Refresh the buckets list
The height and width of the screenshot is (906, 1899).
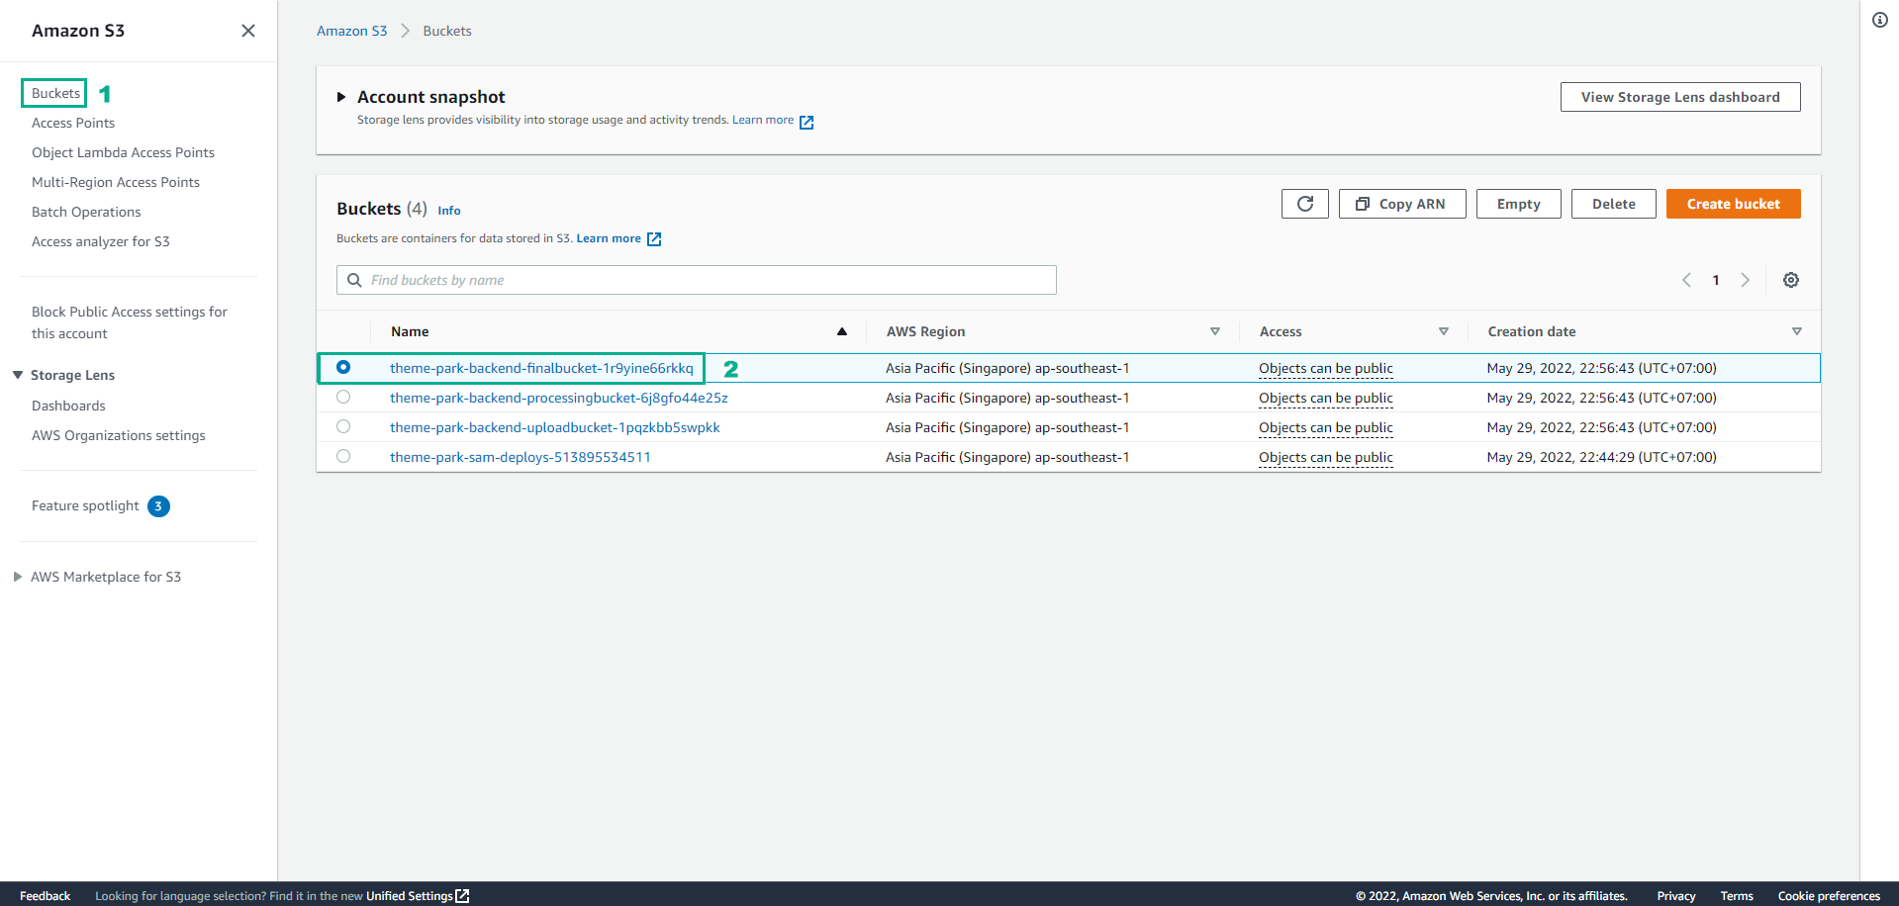tap(1305, 204)
